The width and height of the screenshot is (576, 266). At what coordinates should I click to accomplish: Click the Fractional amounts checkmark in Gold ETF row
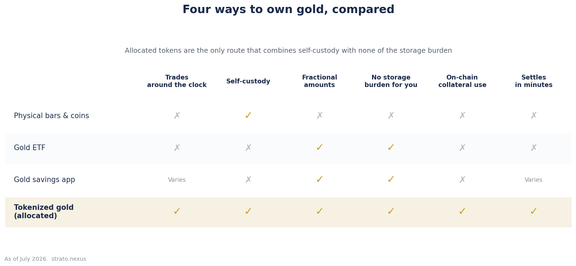point(319,148)
